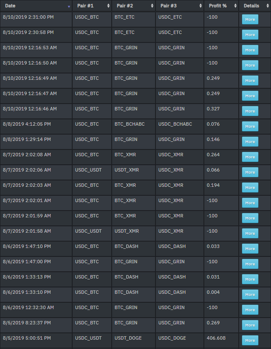Select the Profit % column header label
Image resolution: width=271 pixels, height=349 pixels.
(x=218, y=6)
